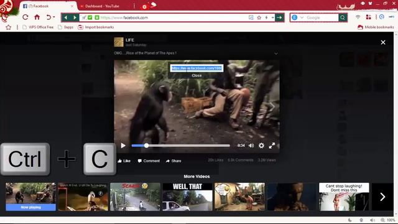Mute the video with speaker icon
This screenshot has height=224, width=398.
[x=251, y=146]
